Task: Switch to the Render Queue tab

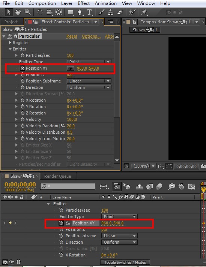Action: (x=57, y=176)
